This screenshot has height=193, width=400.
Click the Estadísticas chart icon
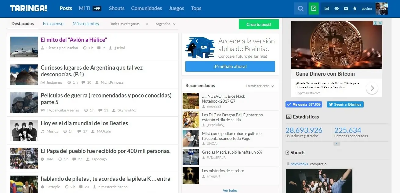(x=288, y=117)
